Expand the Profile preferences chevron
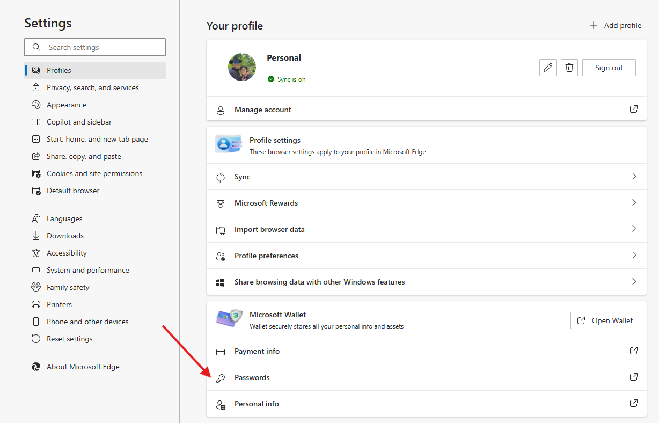 pos(634,255)
